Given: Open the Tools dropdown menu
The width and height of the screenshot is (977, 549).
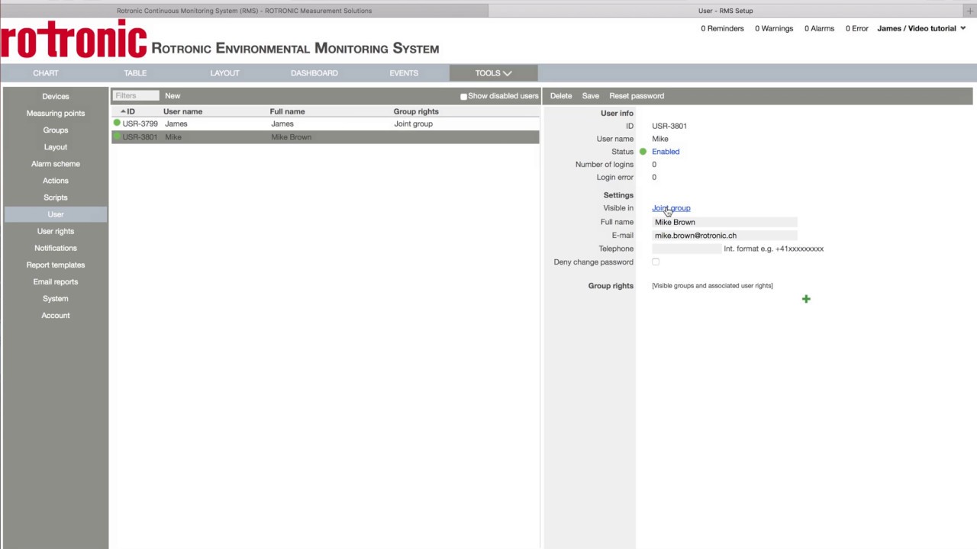Looking at the screenshot, I should (x=493, y=73).
